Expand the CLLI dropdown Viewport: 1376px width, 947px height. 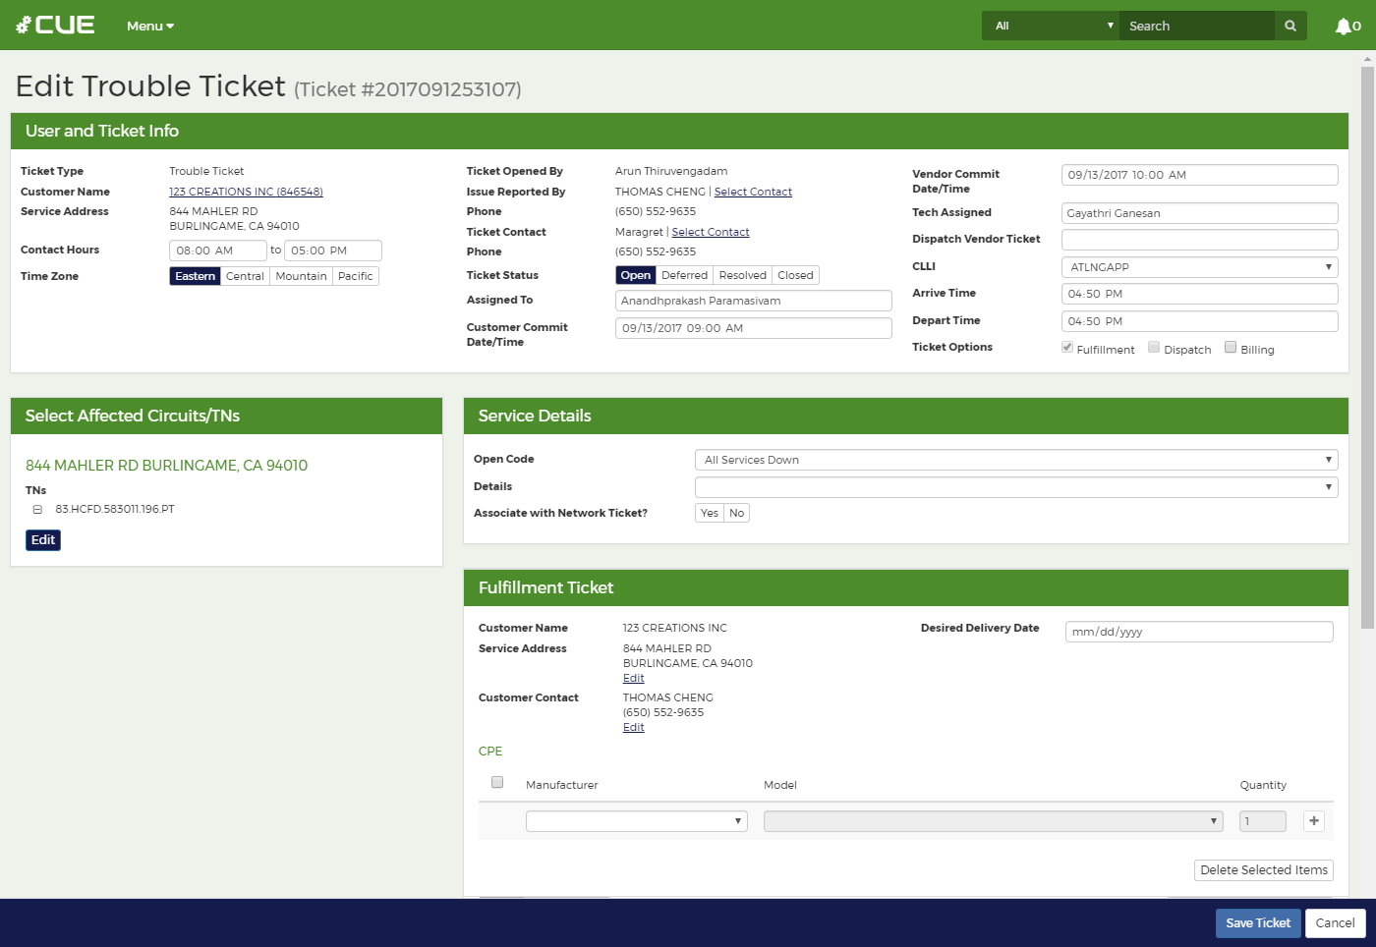click(1199, 267)
